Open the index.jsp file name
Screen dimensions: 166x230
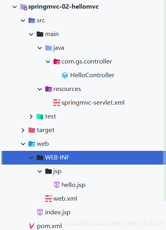tap(58, 212)
